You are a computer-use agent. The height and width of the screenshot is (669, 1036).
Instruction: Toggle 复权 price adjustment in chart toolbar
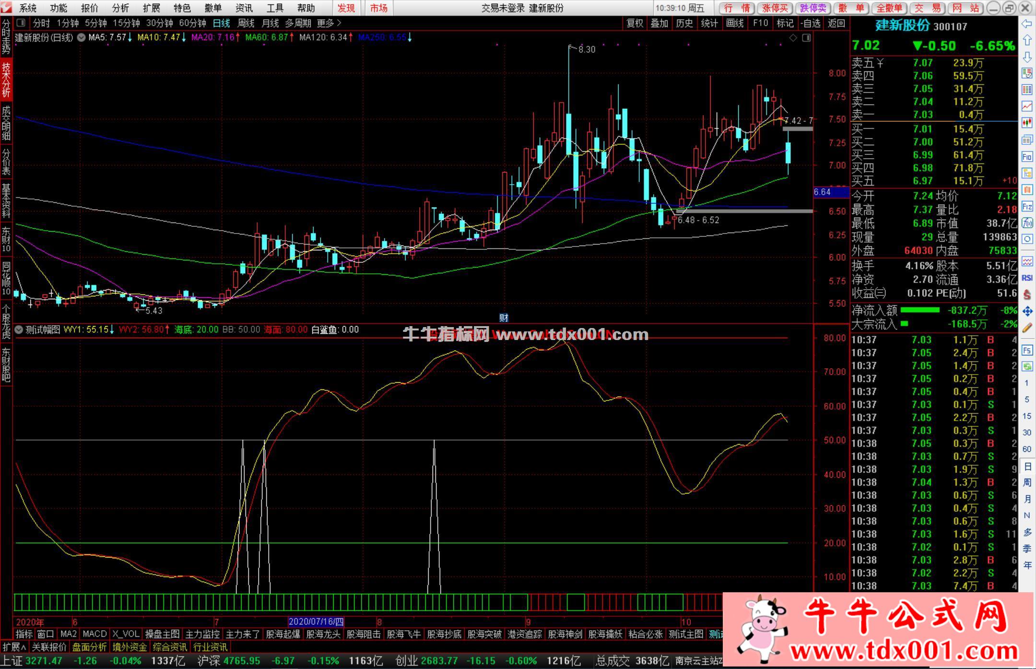(x=635, y=23)
